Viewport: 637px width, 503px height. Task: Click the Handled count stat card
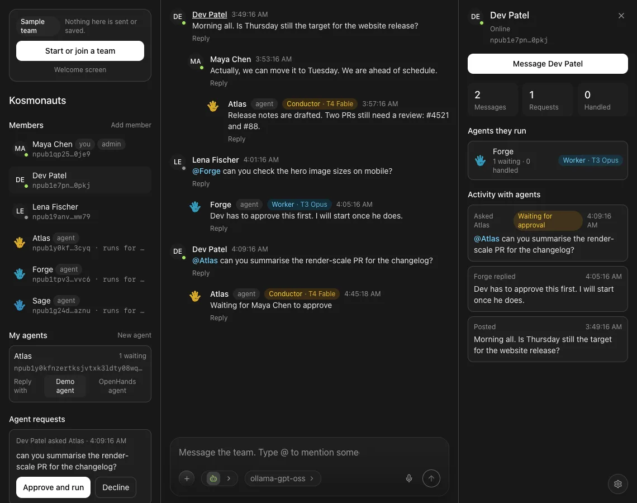[602, 99]
